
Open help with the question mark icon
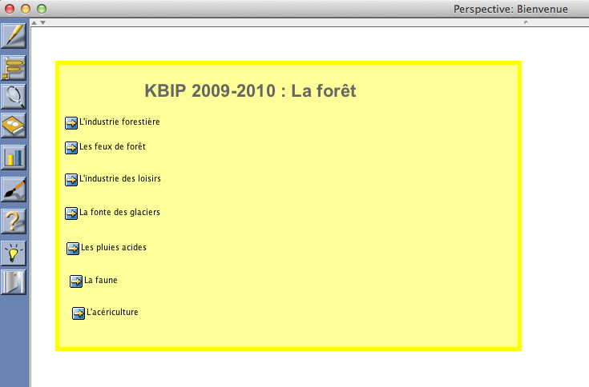(x=14, y=220)
